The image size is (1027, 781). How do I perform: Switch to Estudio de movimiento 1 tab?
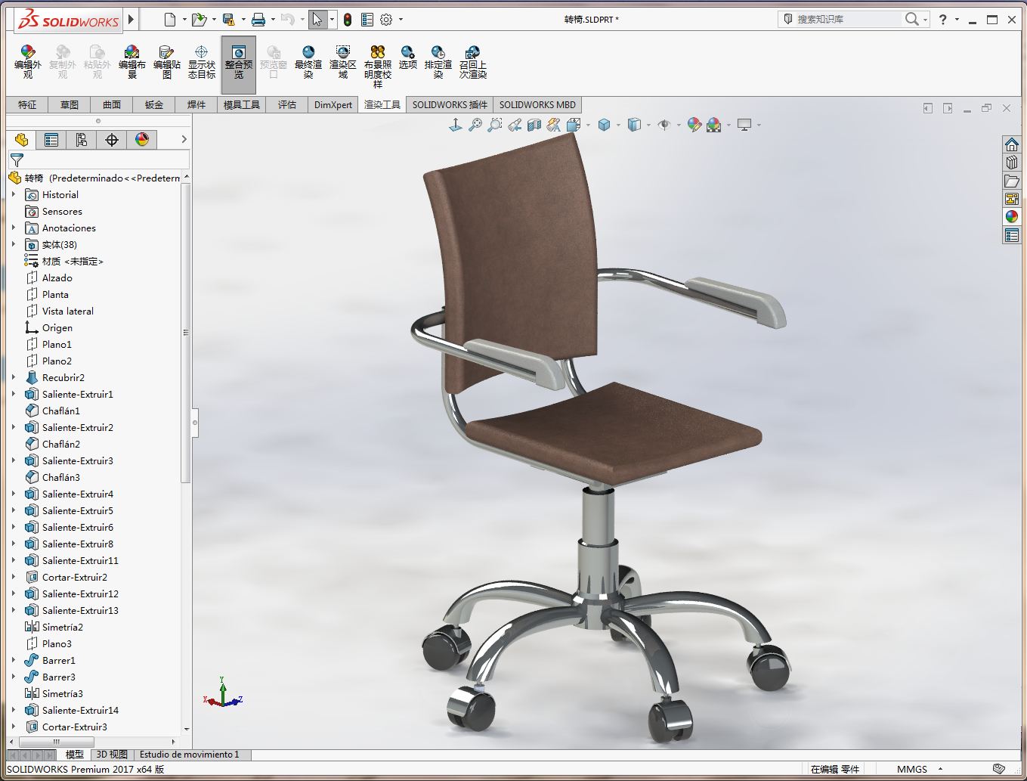[x=189, y=755]
